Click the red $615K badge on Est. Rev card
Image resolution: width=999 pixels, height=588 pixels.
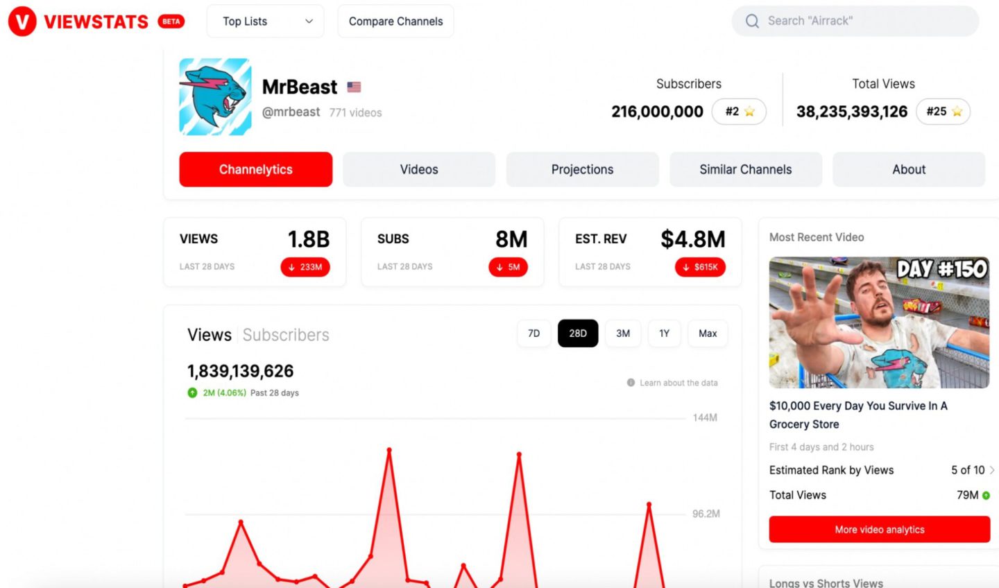[x=700, y=267]
